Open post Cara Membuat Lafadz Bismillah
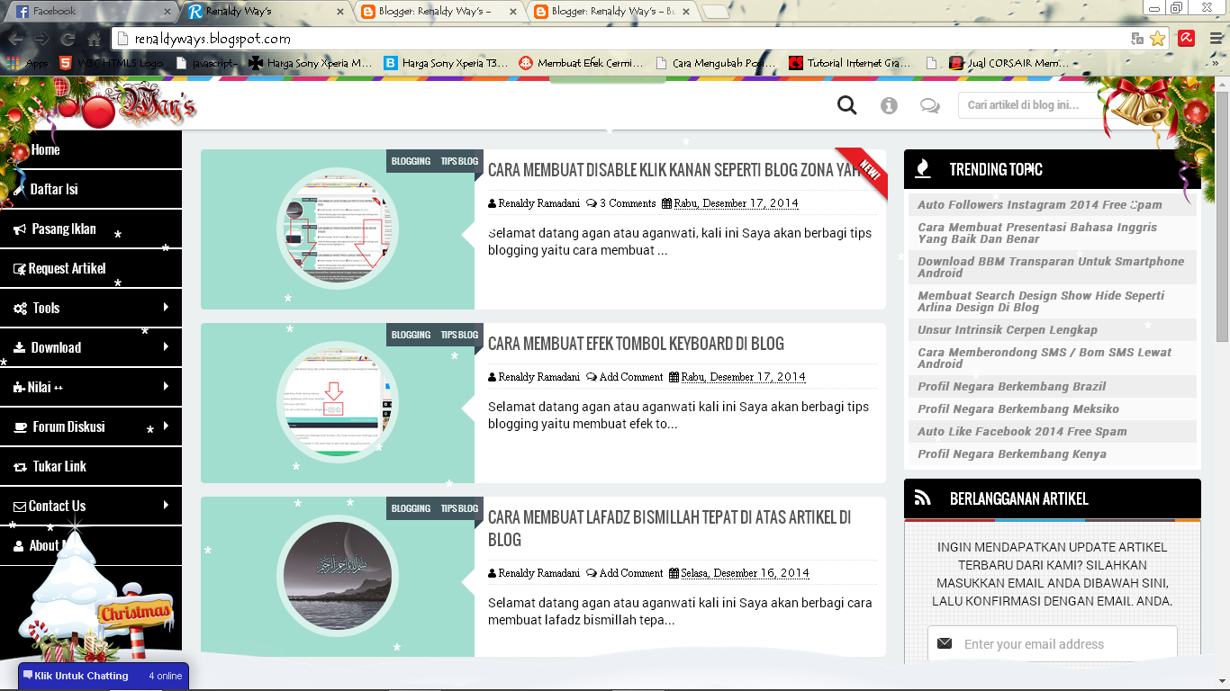Image resolution: width=1230 pixels, height=691 pixels. click(x=669, y=528)
